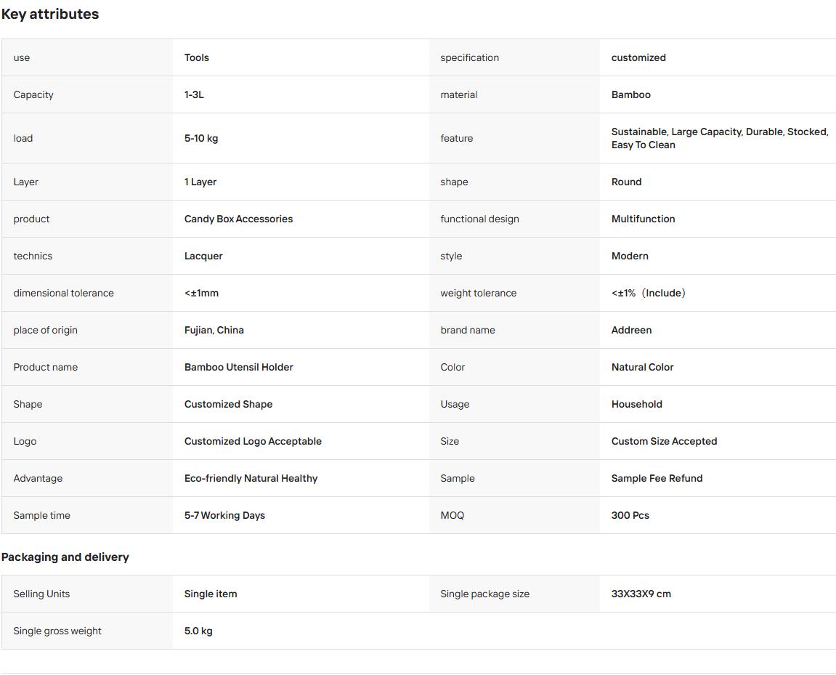
Task: Click the Packaging and delivery heading
Action: click(65, 557)
